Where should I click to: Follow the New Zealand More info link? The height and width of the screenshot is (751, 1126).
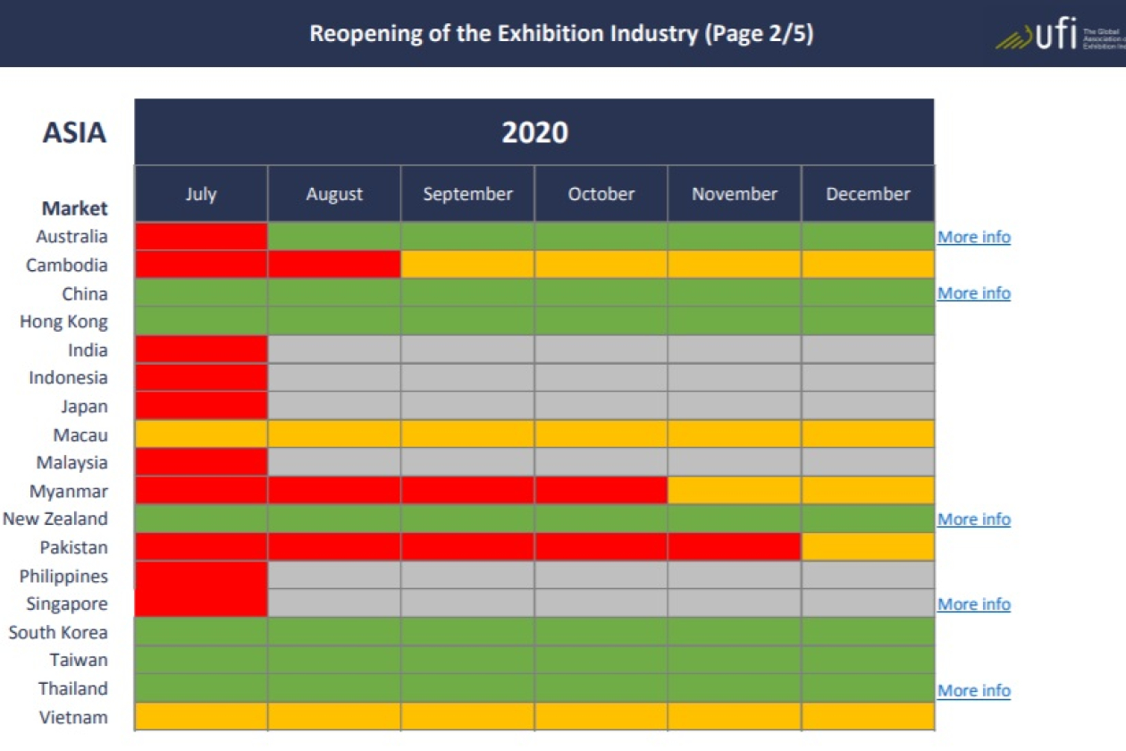click(973, 519)
